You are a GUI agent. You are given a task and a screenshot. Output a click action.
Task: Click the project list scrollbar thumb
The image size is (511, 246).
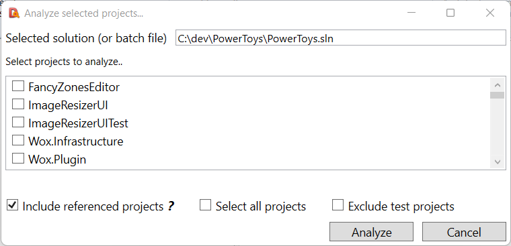(x=497, y=95)
